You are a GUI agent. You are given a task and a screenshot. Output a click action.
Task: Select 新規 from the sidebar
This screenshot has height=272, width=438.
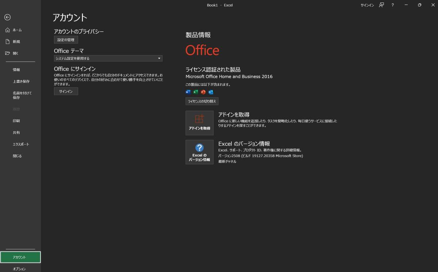tap(16, 42)
